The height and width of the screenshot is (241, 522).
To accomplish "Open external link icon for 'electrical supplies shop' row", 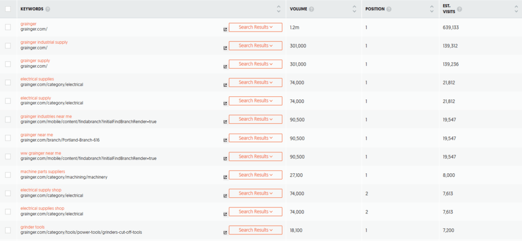I will tap(225, 214).
